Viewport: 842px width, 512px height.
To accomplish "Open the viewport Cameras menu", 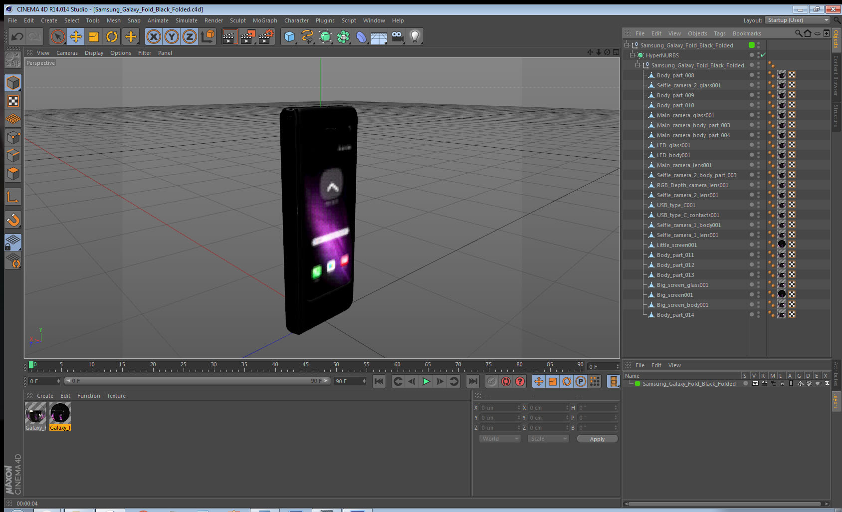I will pos(67,53).
